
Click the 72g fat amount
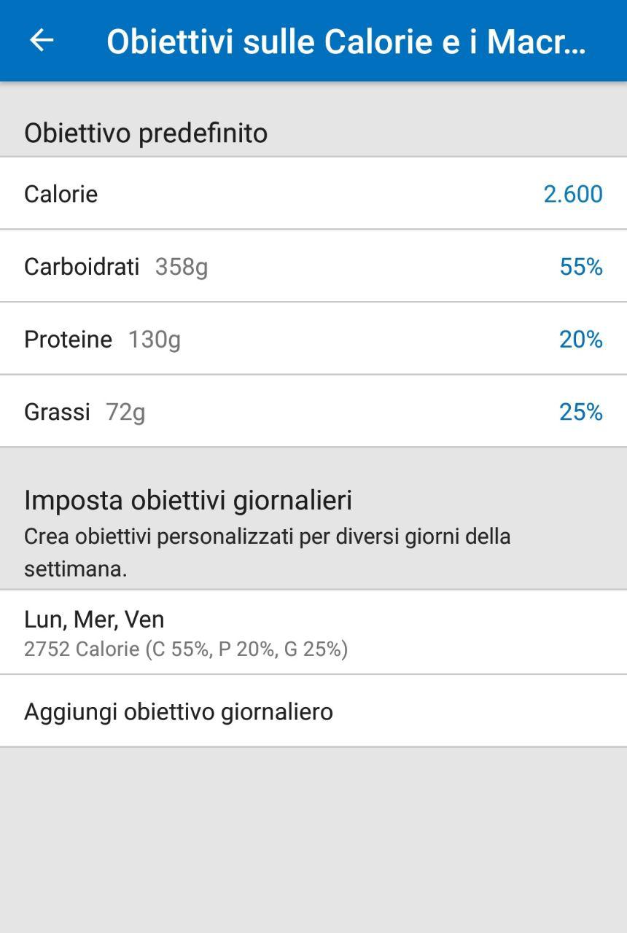[125, 413]
